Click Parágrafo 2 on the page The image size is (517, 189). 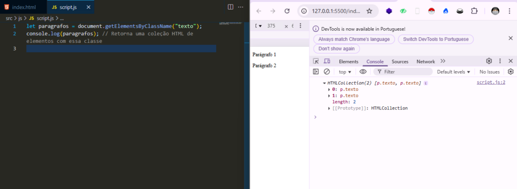(264, 66)
